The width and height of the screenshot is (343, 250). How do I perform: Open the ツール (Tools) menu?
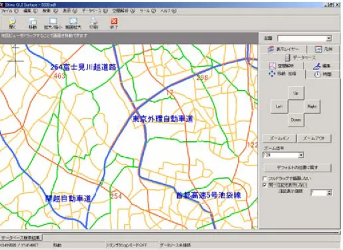[147, 11]
